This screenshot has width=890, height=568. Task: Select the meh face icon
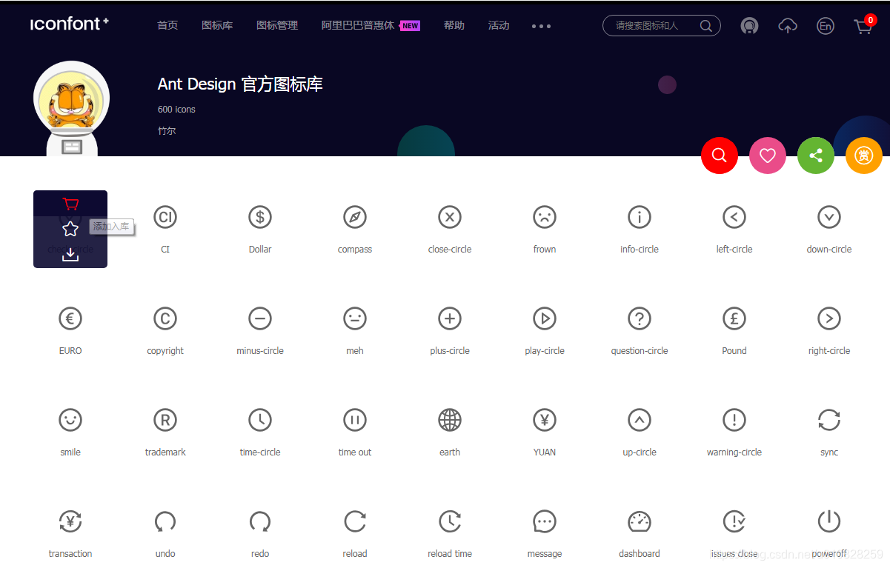point(355,318)
